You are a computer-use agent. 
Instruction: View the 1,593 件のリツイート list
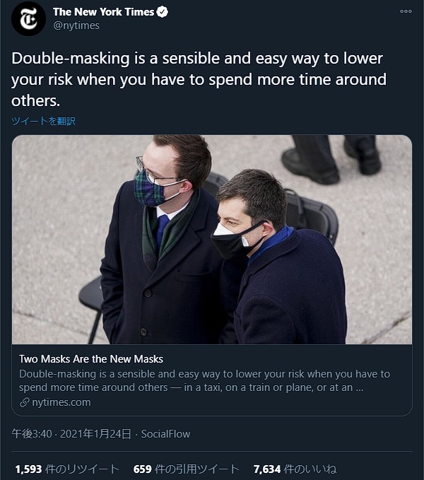pyautogui.click(x=67, y=469)
